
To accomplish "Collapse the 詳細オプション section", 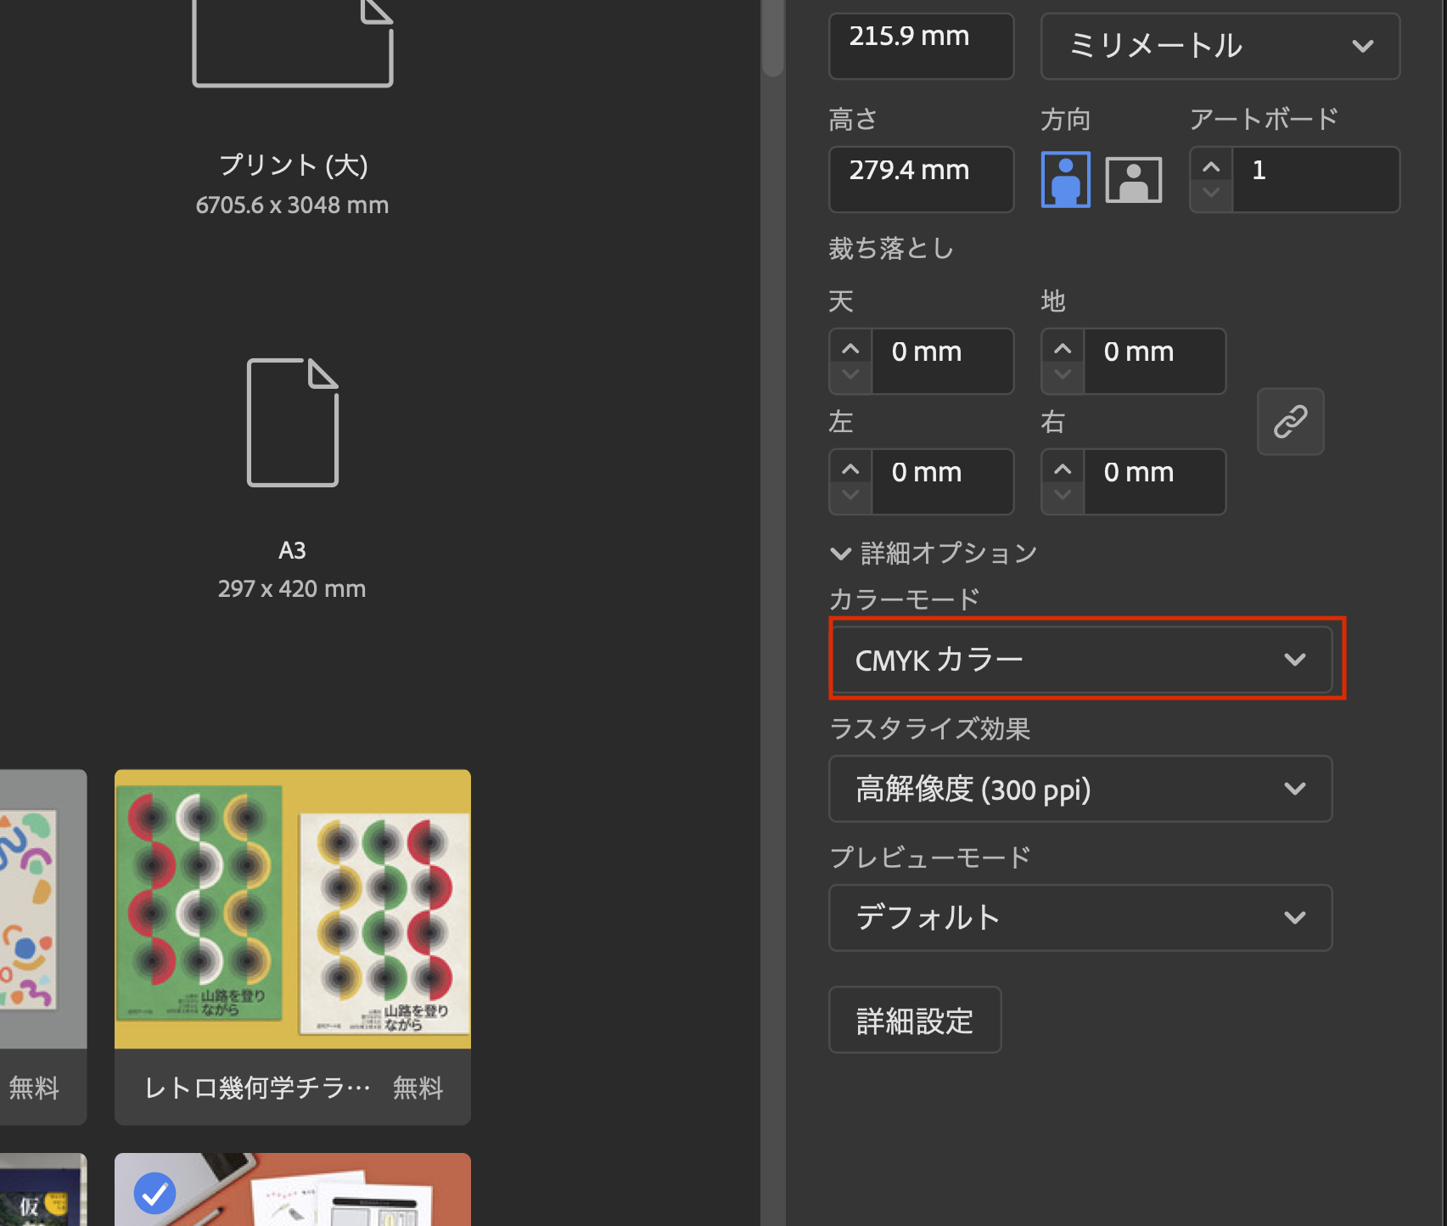I will (840, 554).
